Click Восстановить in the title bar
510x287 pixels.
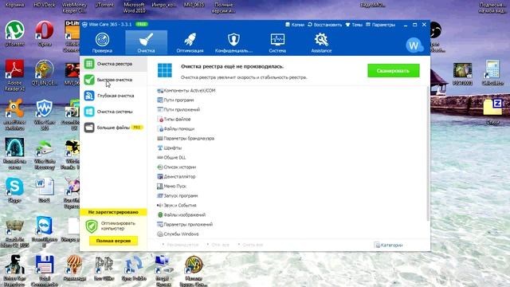click(324, 25)
